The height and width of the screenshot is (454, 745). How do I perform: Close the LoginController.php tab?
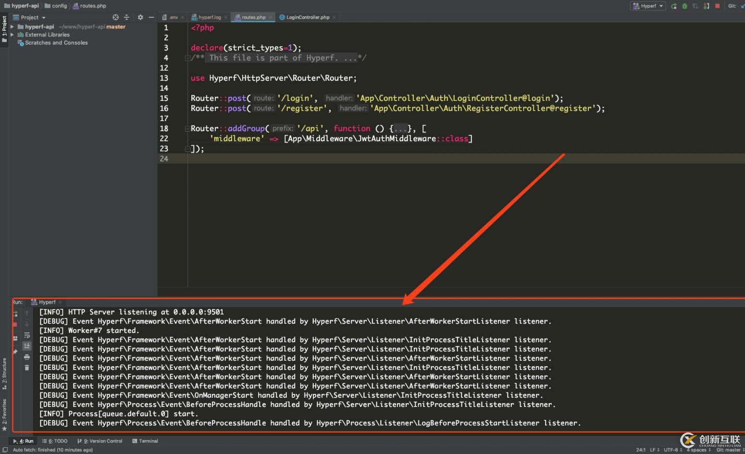point(335,17)
